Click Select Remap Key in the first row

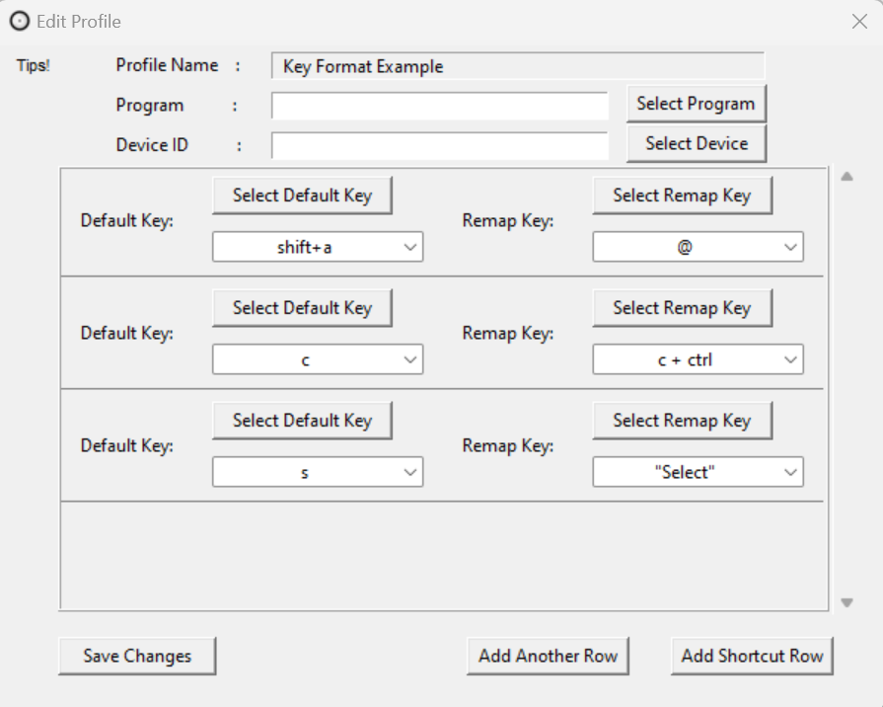pos(683,195)
